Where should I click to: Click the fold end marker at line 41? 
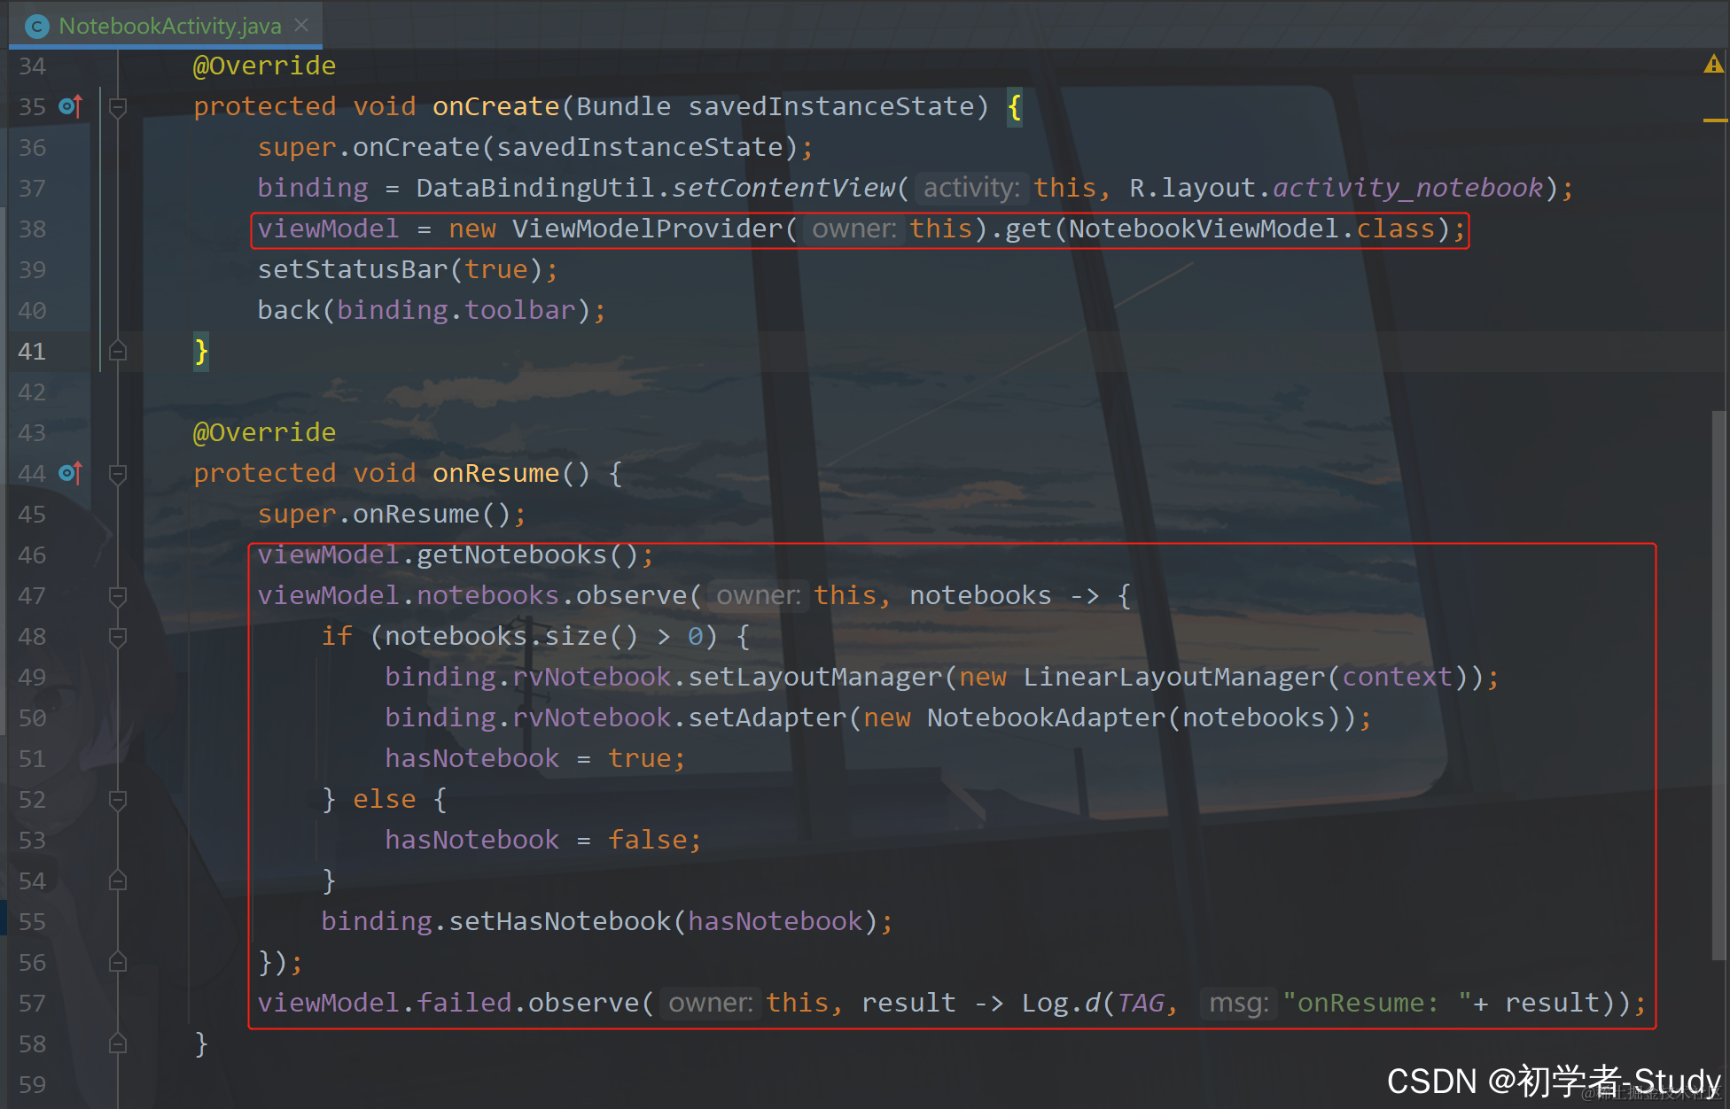[x=117, y=352]
